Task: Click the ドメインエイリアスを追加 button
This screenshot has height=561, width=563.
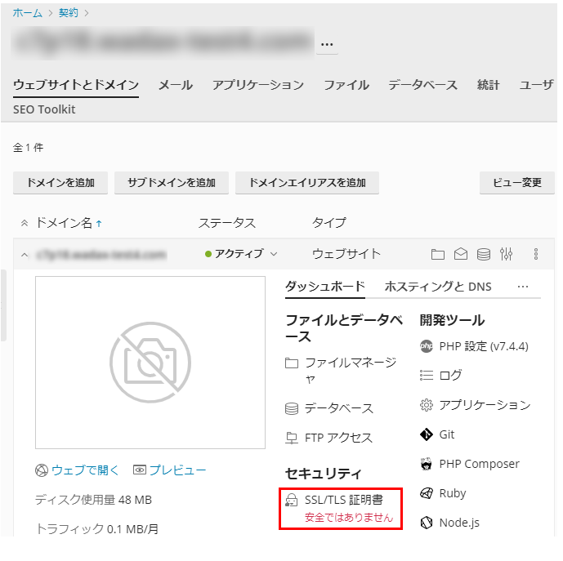Action: click(307, 183)
